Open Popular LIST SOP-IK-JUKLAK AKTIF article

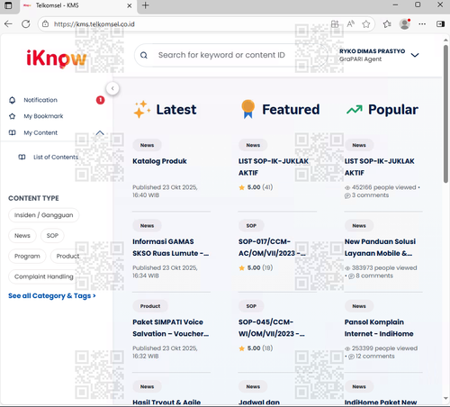(x=379, y=167)
